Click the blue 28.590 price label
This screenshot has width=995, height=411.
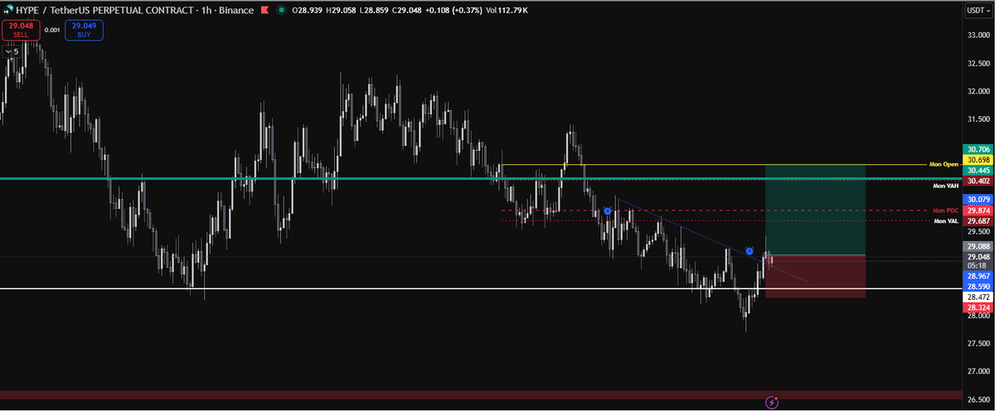click(x=977, y=286)
